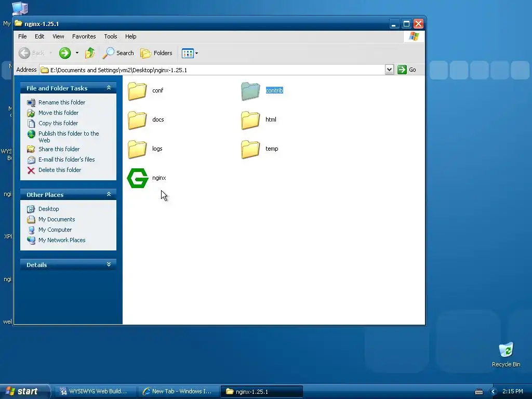Screen dimensions: 532x399
Task: Expand the Address bar dropdown
Action: (389, 70)
